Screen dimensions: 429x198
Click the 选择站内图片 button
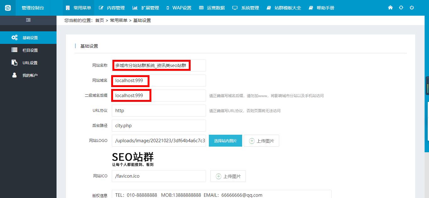click(225, 141)
